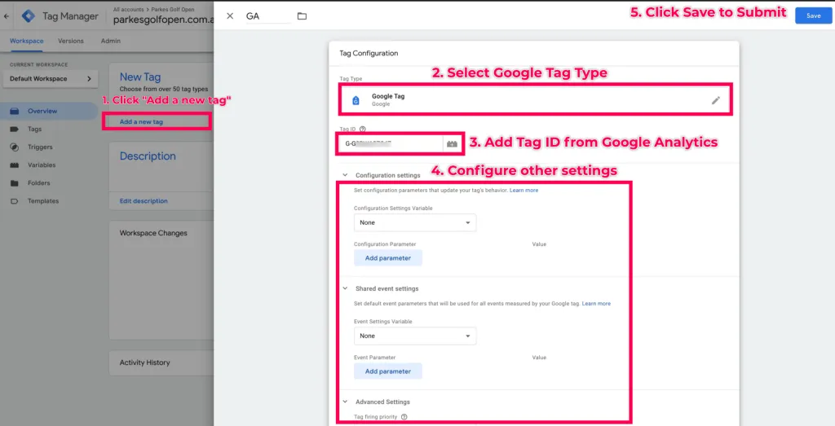This screenshot has height=426, width=835.
Task: Click the Google Tag type icon
Action: [356, 100]
